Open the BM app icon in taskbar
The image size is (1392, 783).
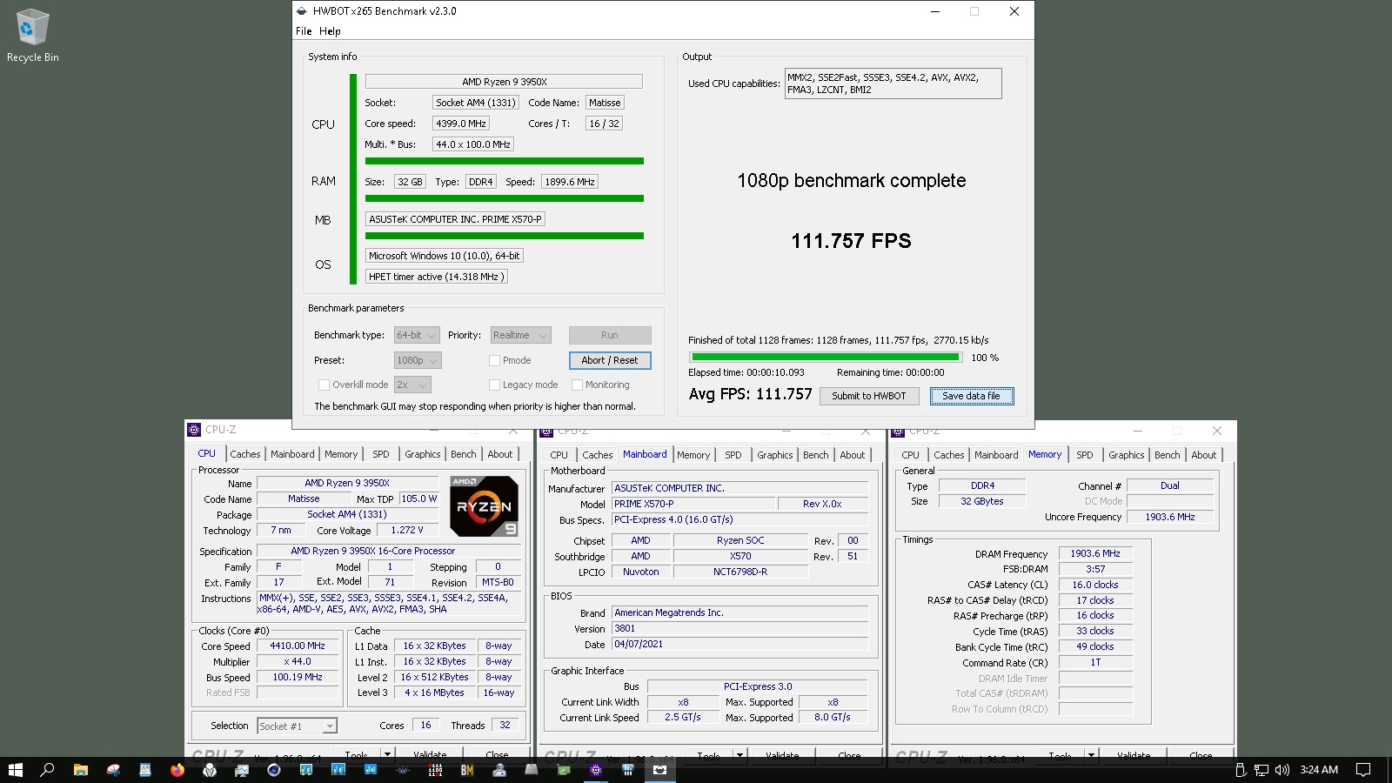pyautogui.click(x=467, y=770)
